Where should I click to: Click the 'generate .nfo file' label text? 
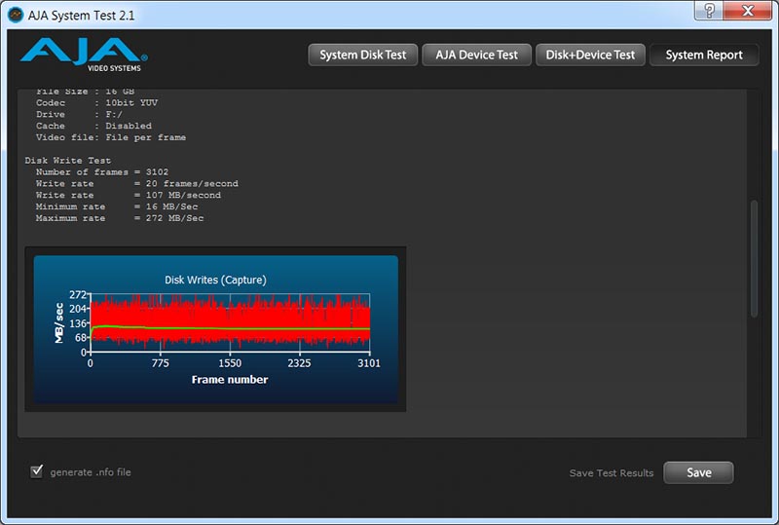pyautogui.click(x=91, y=472)
